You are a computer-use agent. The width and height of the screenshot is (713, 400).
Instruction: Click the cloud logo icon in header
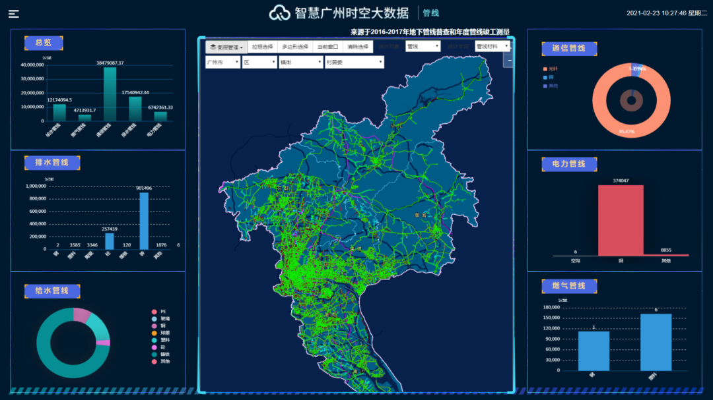click(280, 13)
